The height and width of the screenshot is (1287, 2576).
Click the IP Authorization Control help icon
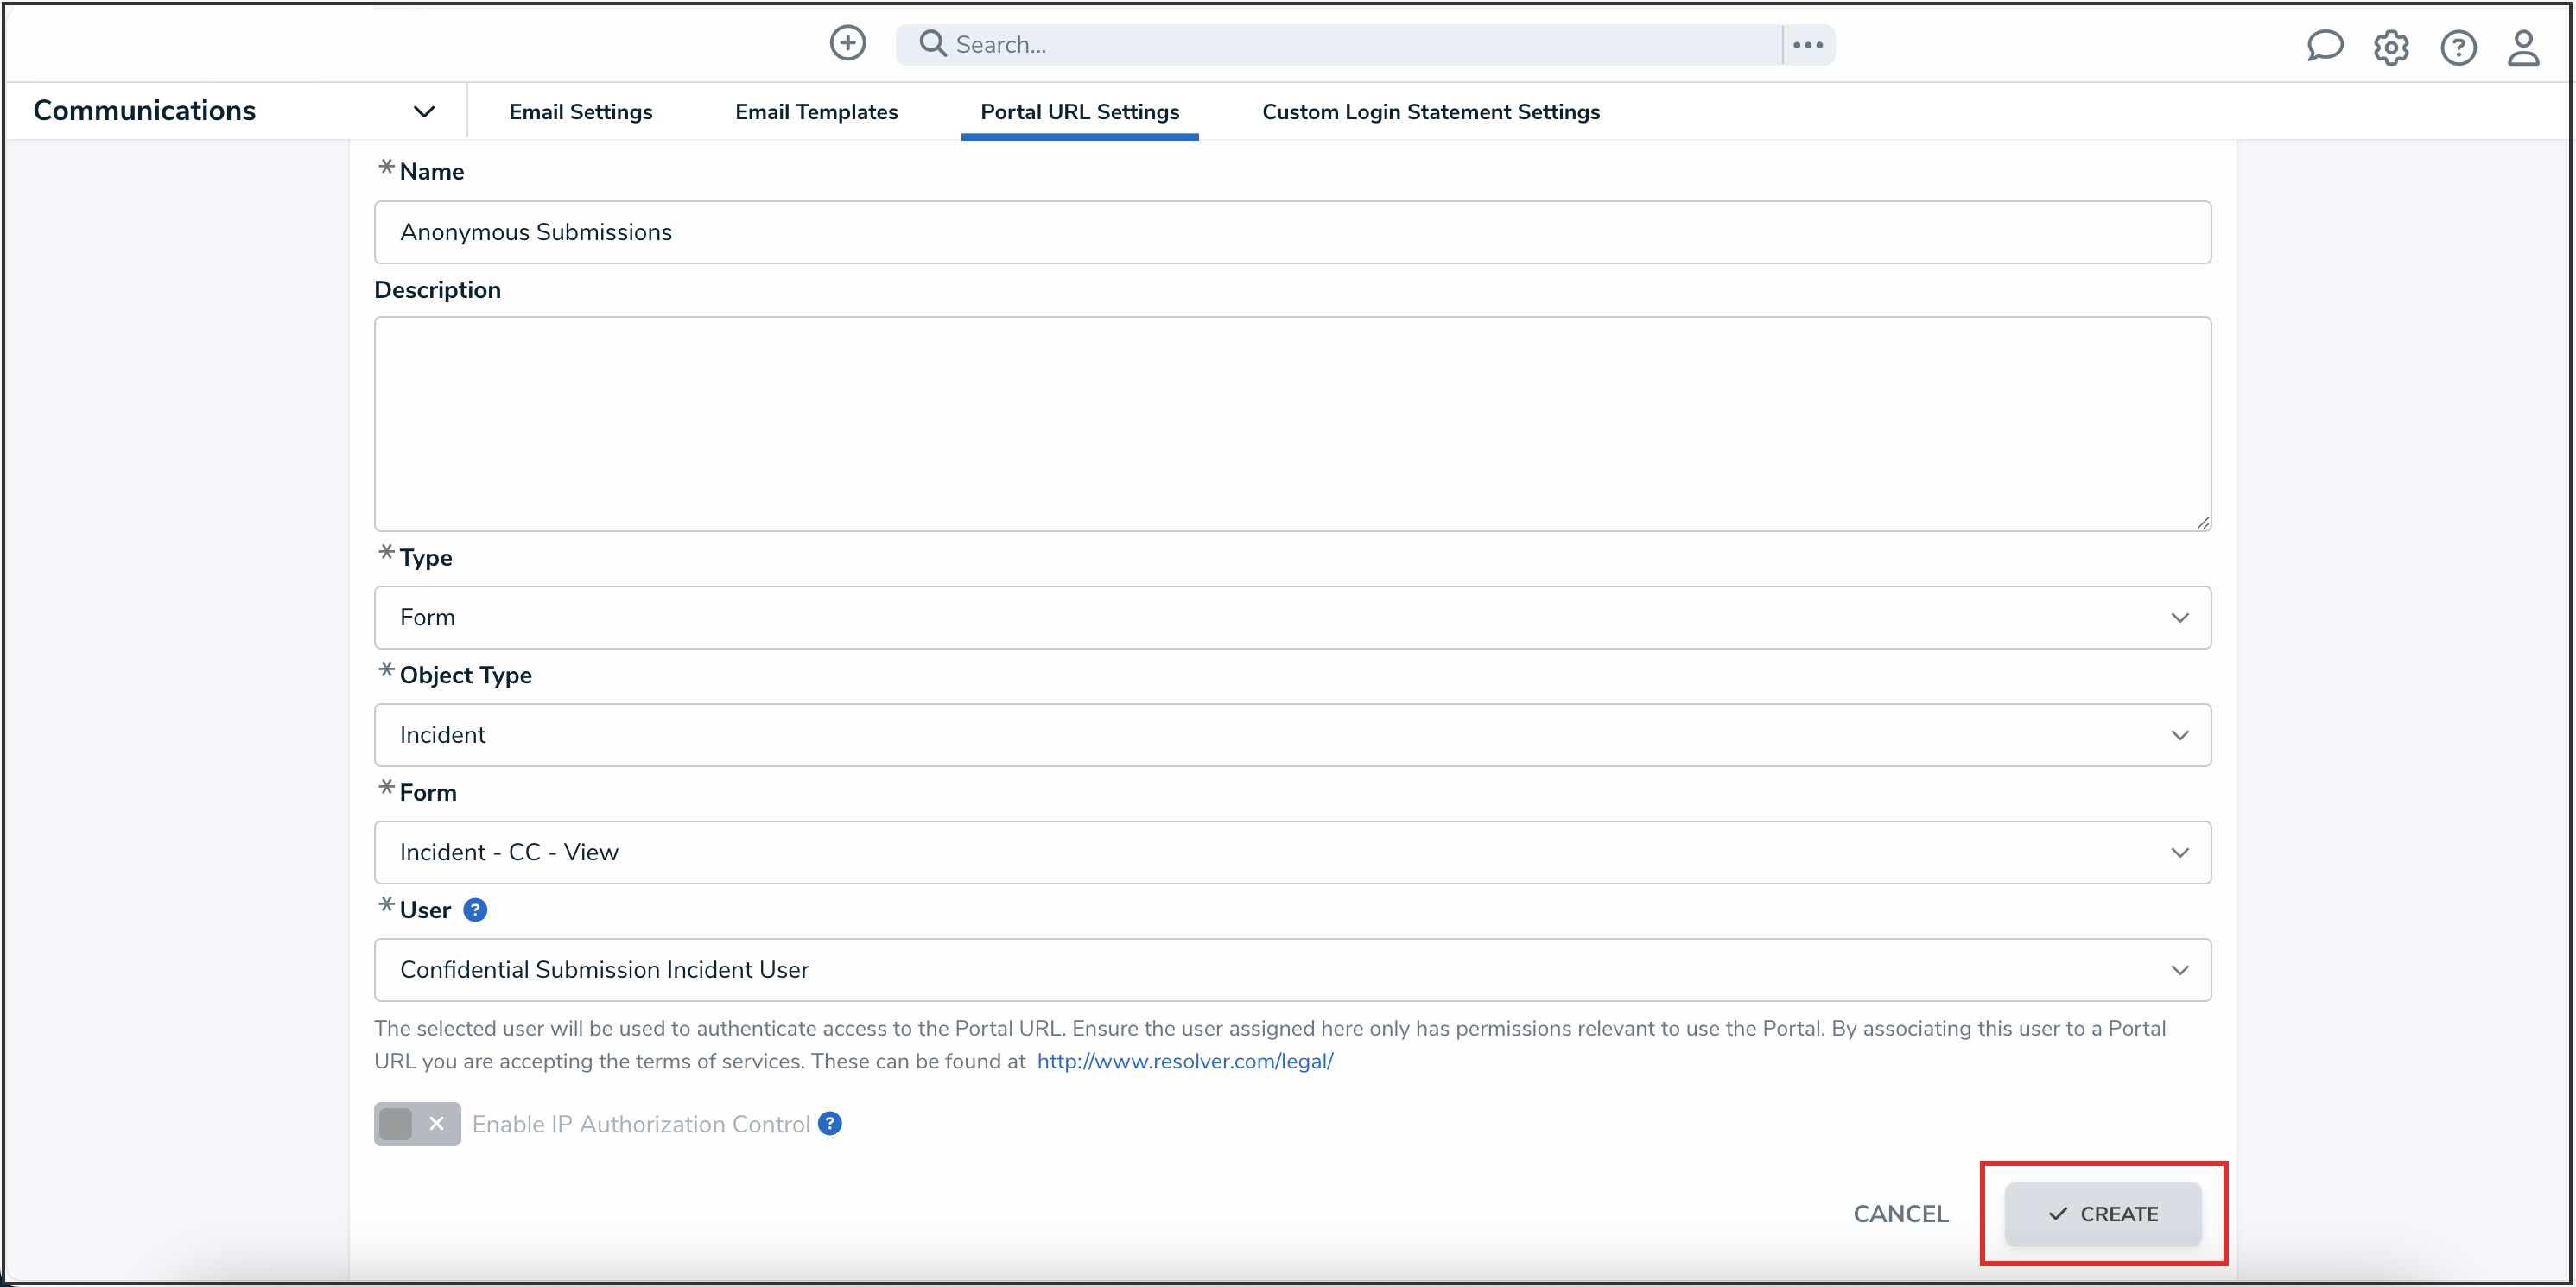click(x=829, y=1123)
